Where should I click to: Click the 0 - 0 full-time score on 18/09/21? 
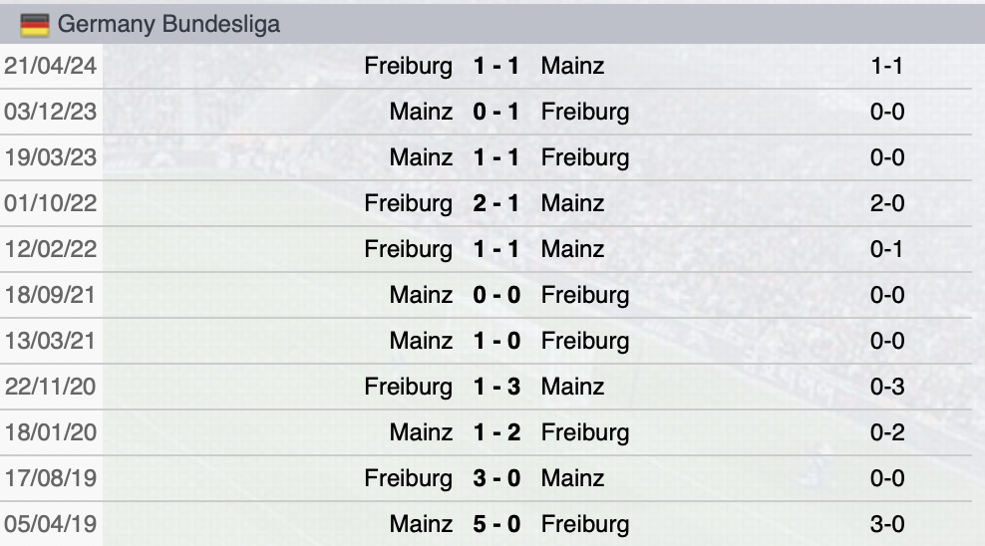(x=496, y=295)
